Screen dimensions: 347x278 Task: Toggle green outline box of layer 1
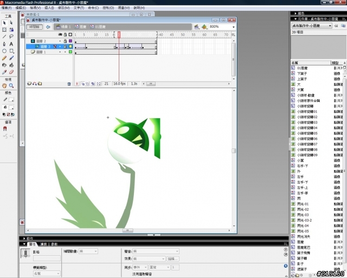[70, 52]
